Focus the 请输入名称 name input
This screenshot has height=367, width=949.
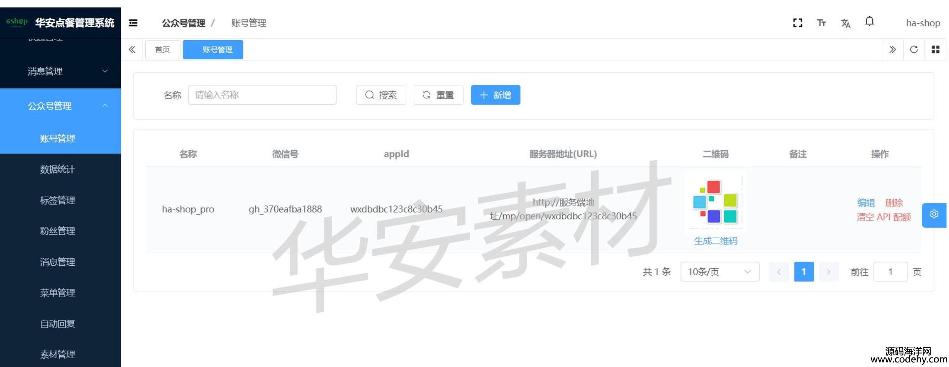coord(262,95)
